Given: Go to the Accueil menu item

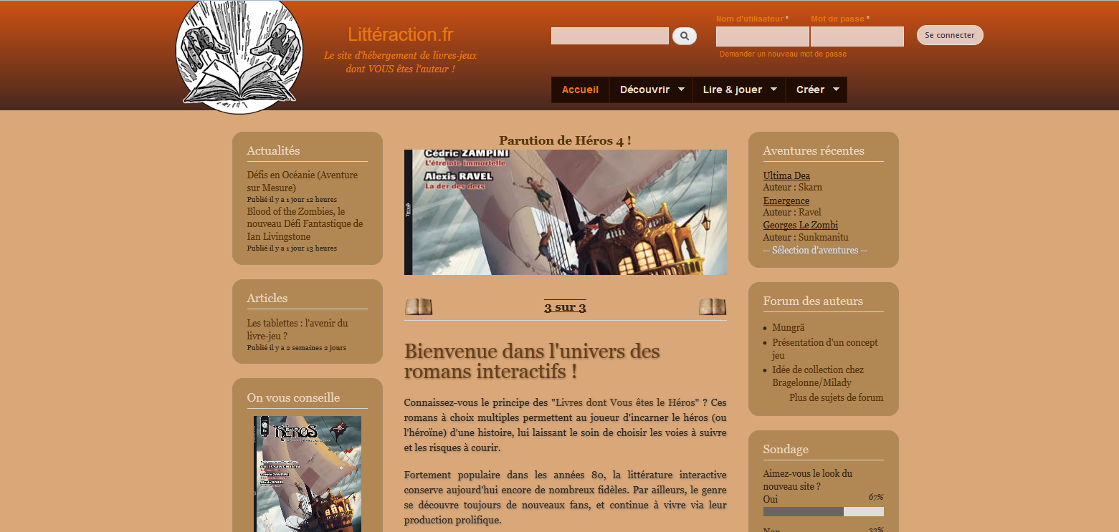Looking at the screenshot, I should 580,90.
